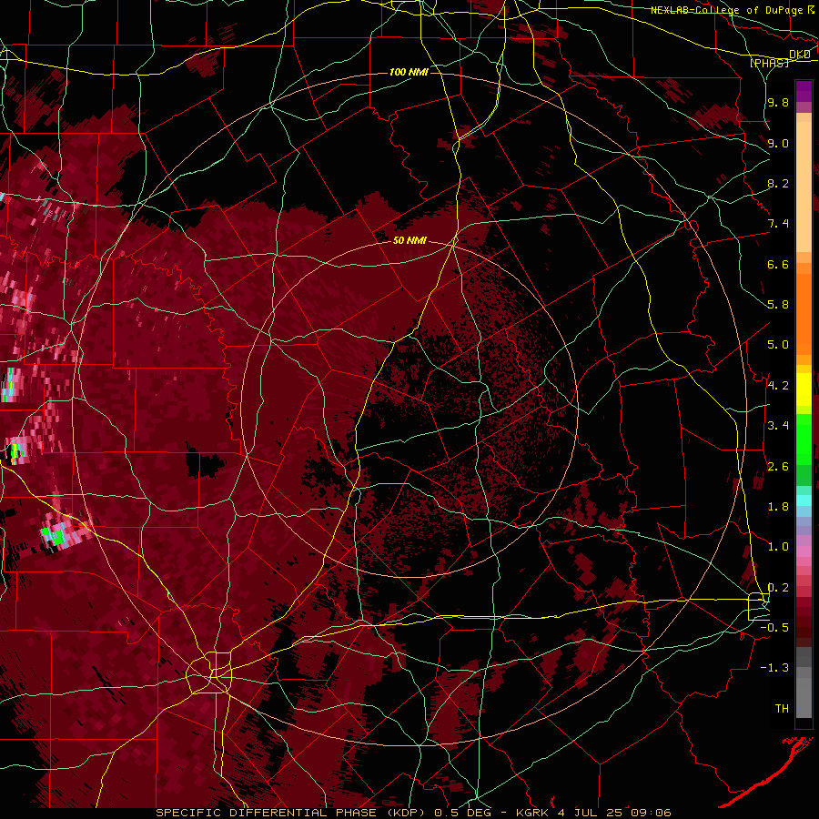The image size is (819, 819).
Task: Click the 8.2 value on the scale
Action: [778, 183]
